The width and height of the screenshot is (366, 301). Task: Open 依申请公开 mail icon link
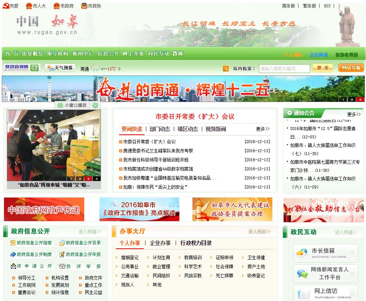pyautogui.click(x=31, y=266)
